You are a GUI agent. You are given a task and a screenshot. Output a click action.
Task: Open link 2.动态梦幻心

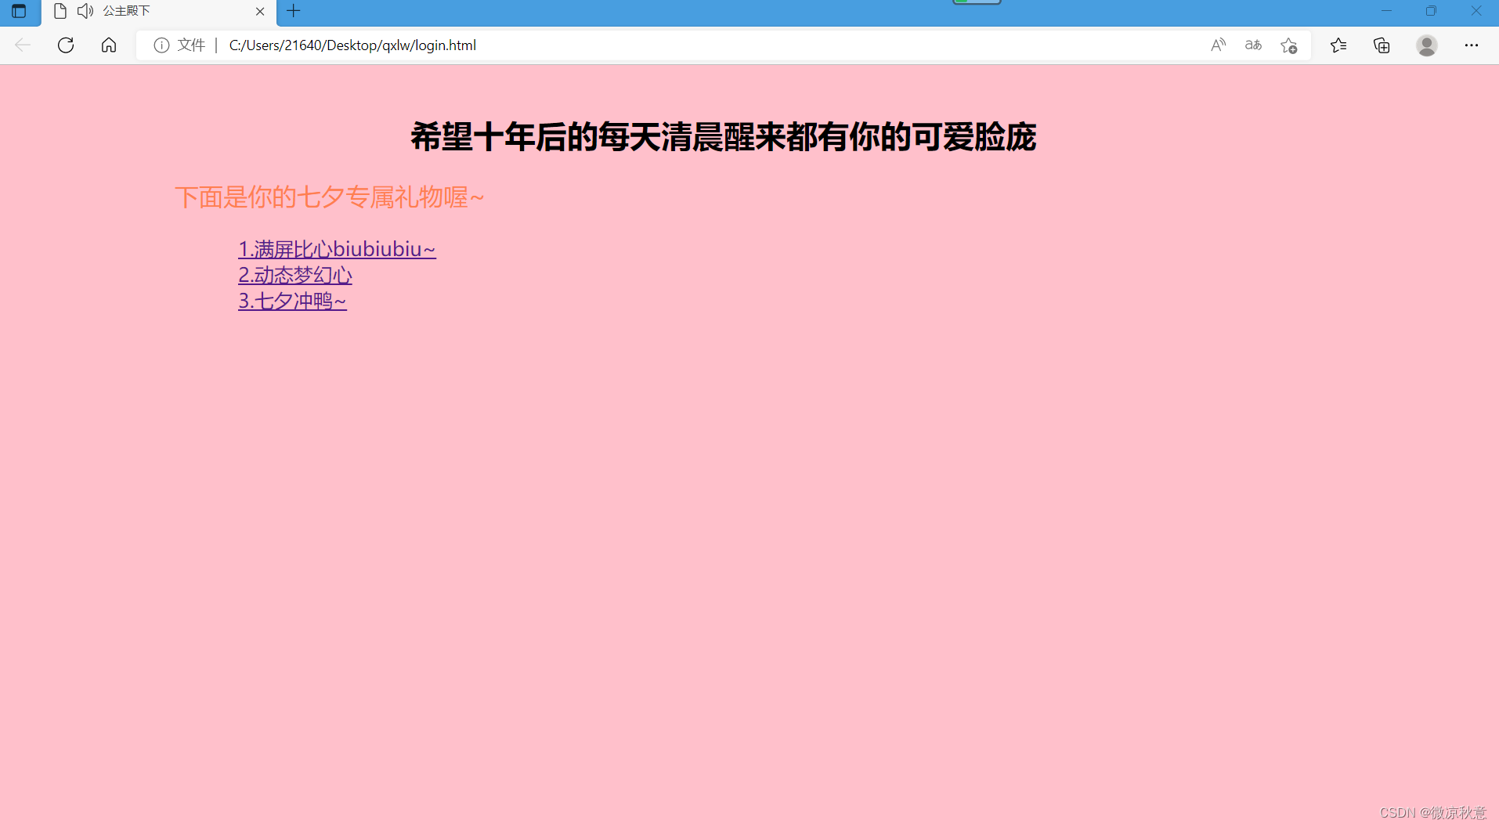(295, 275)
